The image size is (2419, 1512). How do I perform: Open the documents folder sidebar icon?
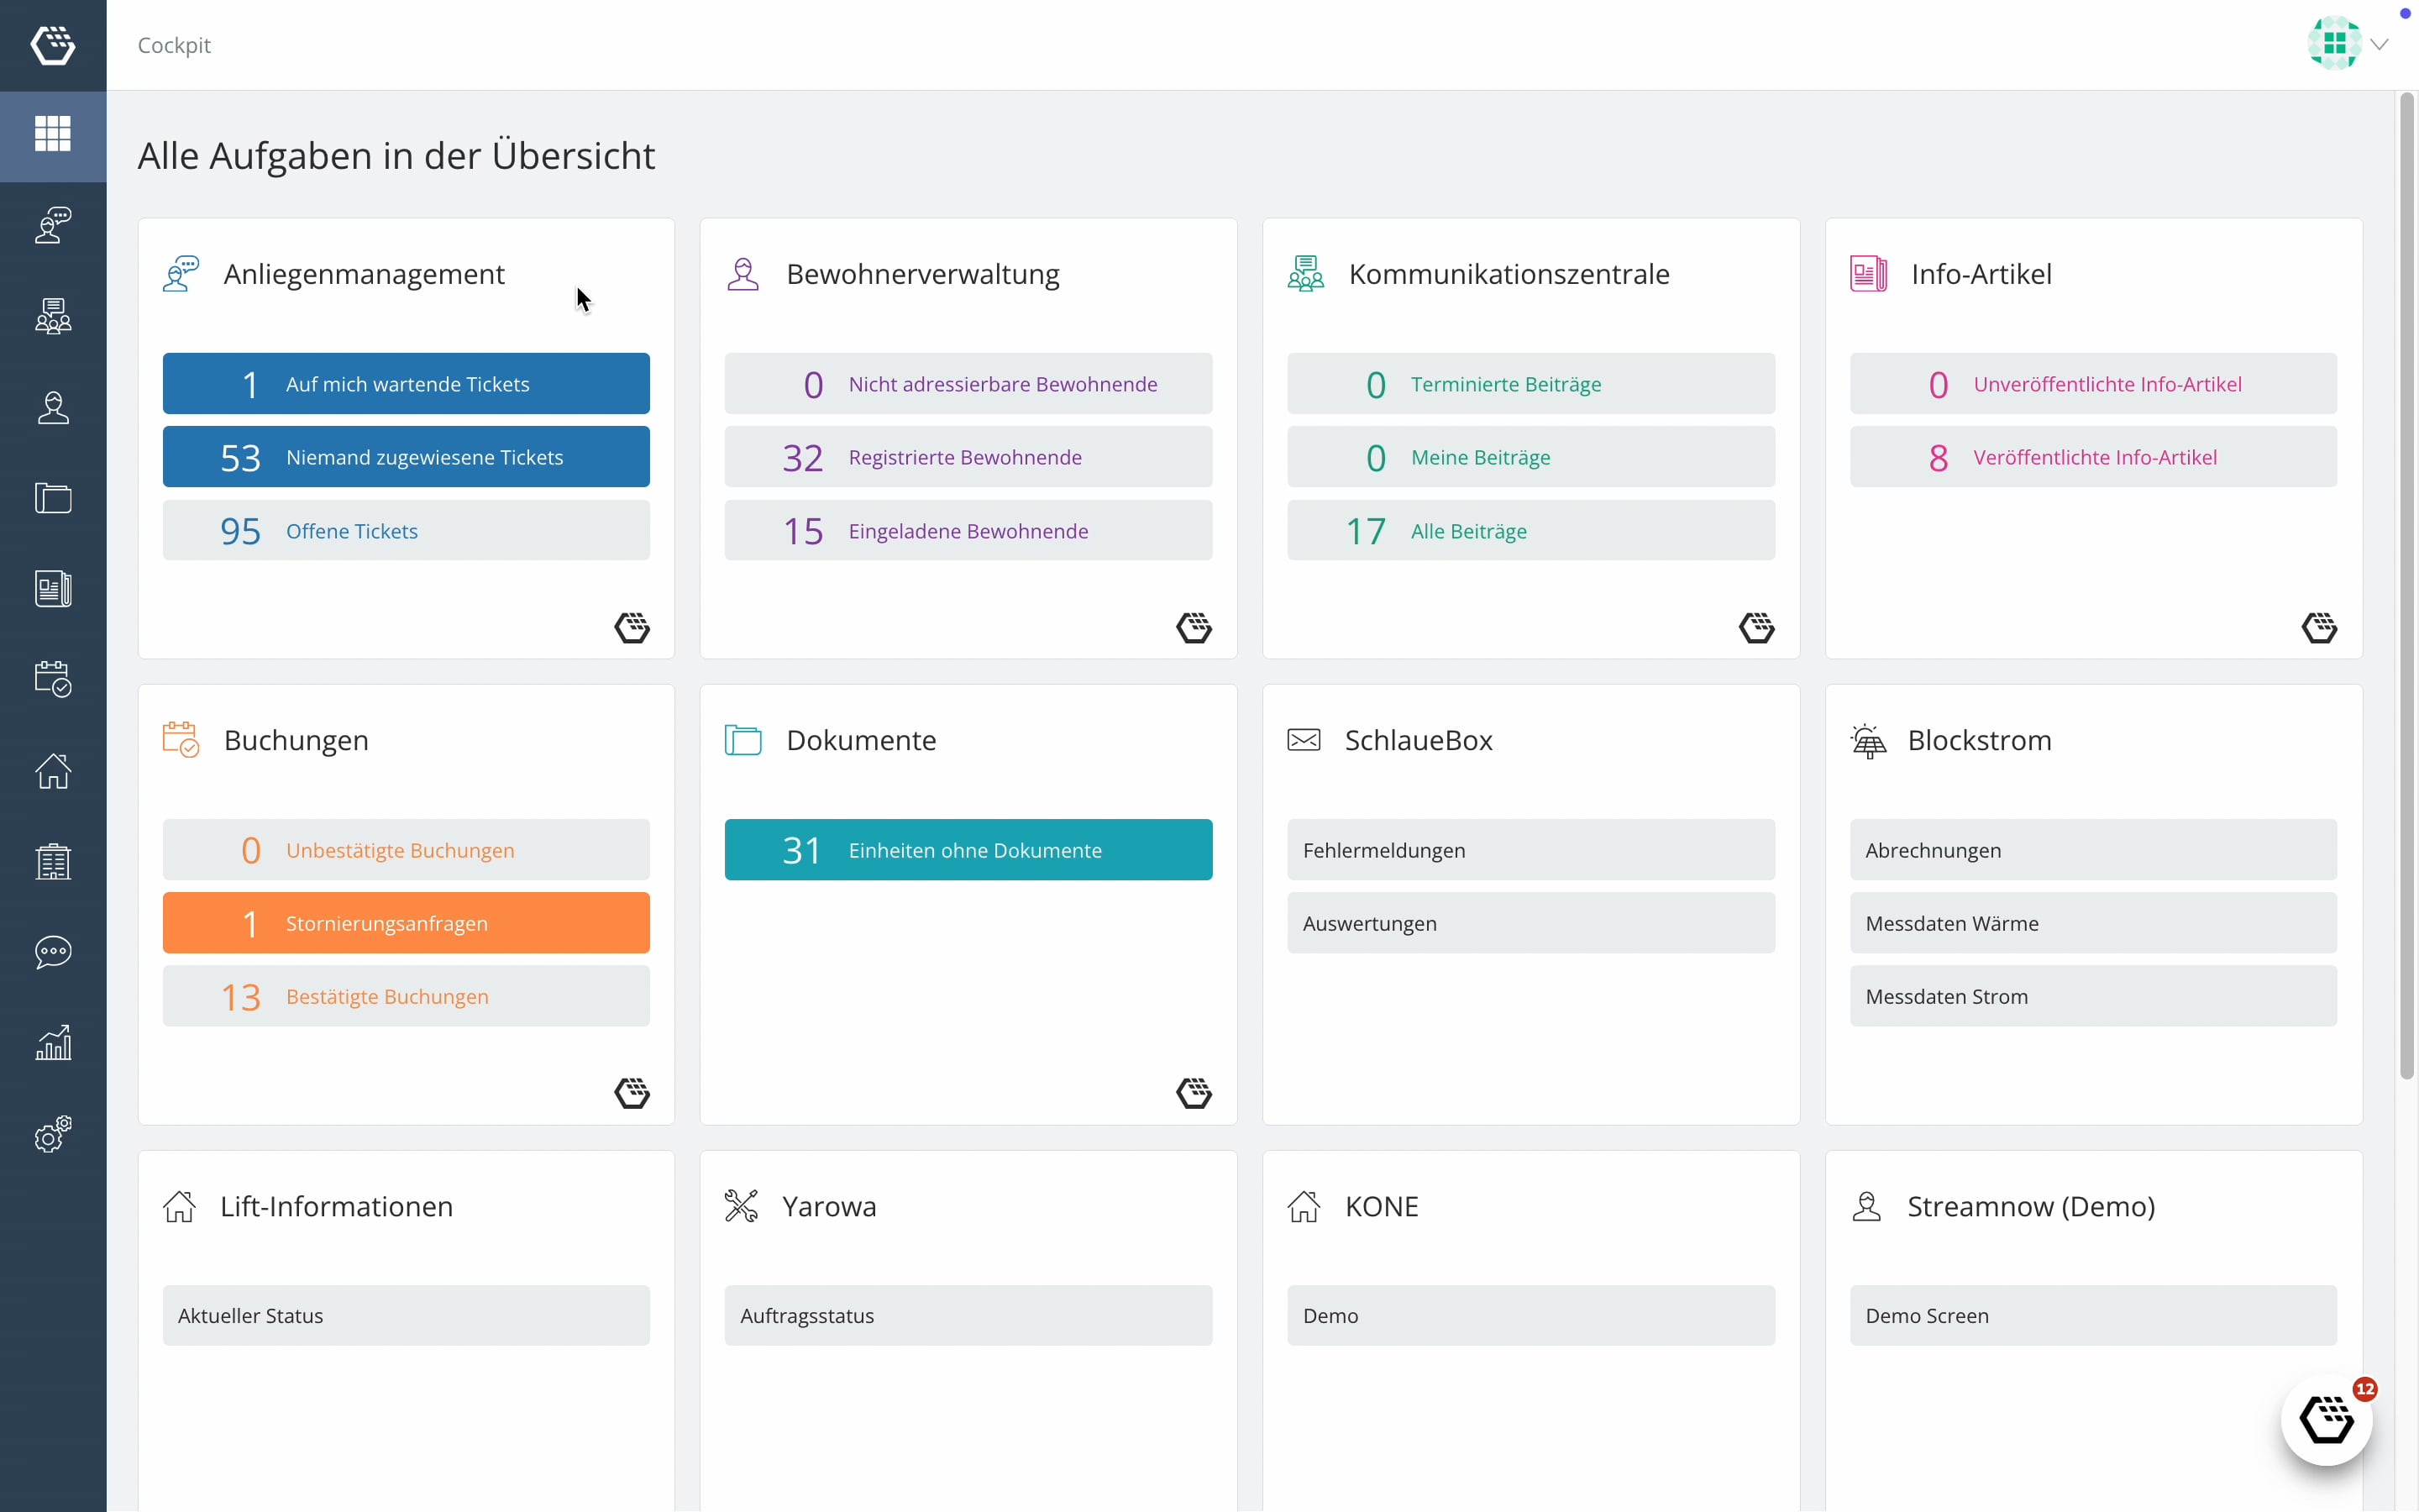pos(53,498)
